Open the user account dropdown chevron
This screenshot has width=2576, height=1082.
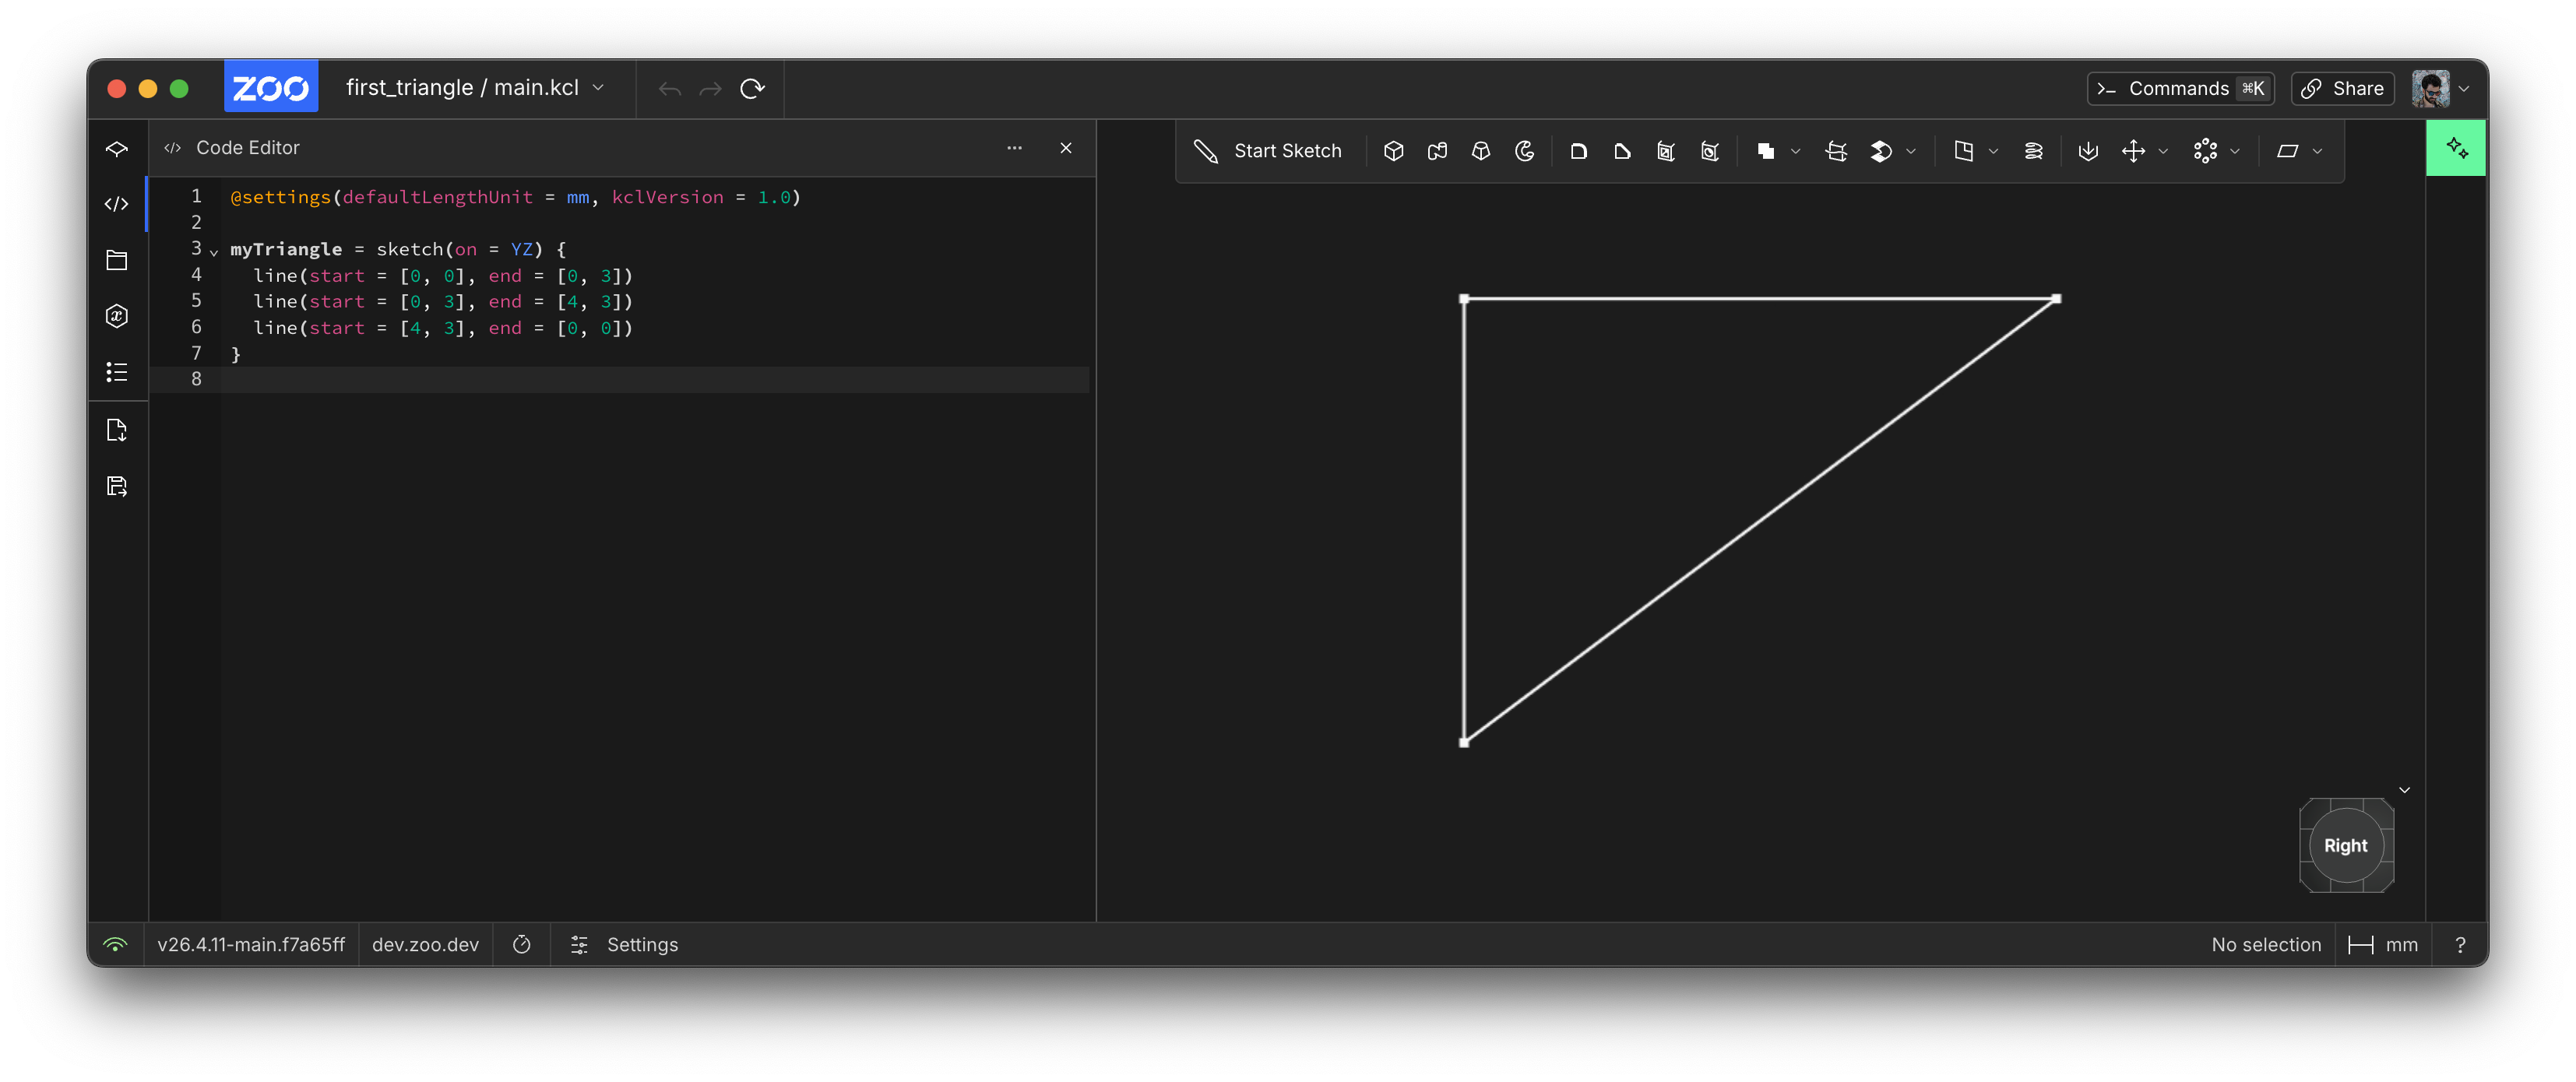coord(2464,88)
